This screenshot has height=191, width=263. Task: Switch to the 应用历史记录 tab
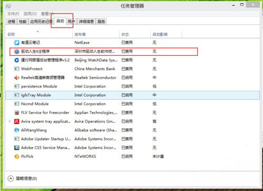coord(41,22)
